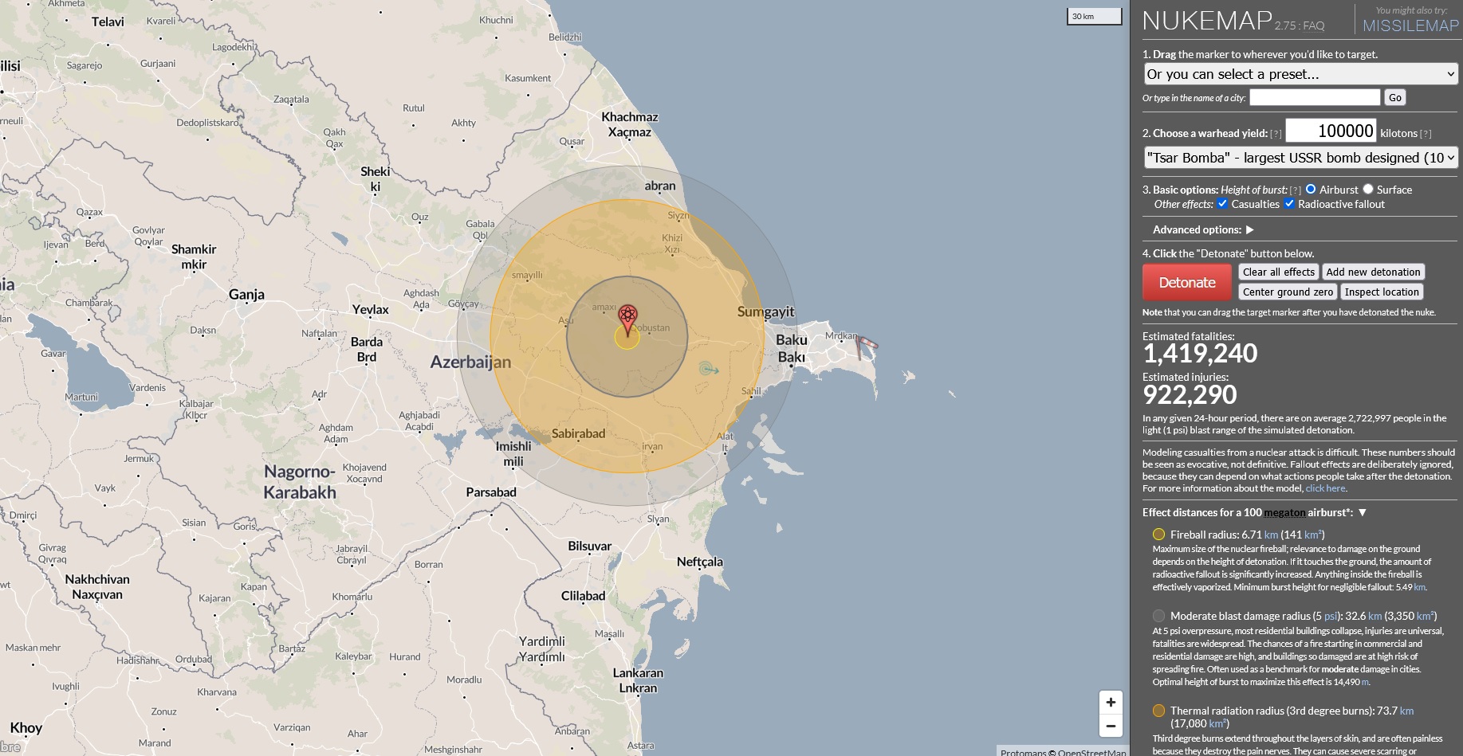Toggle the Casualties checkbox
The image size is (1463, 756).
point(1222,203)
